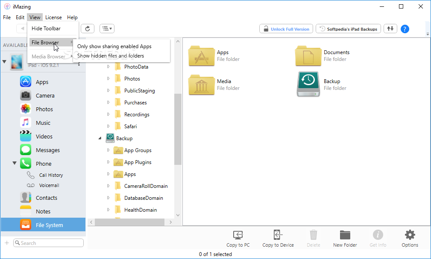Collapse the Backup tree node
This screenshot has width=431, height=259.
pyautogui.click(x=100, y=138)
